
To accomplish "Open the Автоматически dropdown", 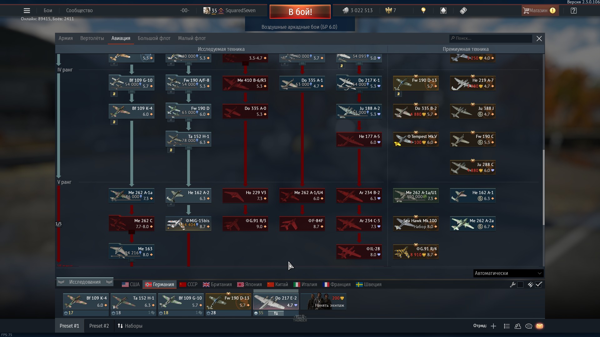I will click(508, 273).
